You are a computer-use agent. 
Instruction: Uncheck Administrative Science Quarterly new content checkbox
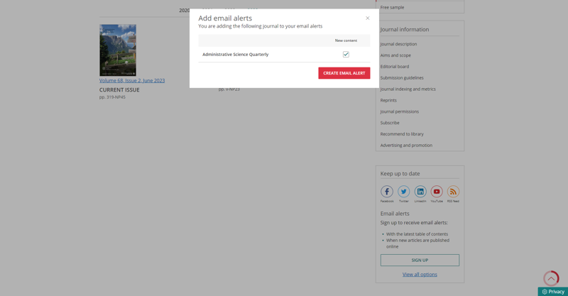[x=346, y=55]
